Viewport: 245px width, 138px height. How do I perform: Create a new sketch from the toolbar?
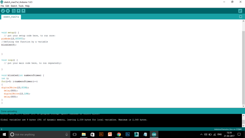tap(13, 11)
